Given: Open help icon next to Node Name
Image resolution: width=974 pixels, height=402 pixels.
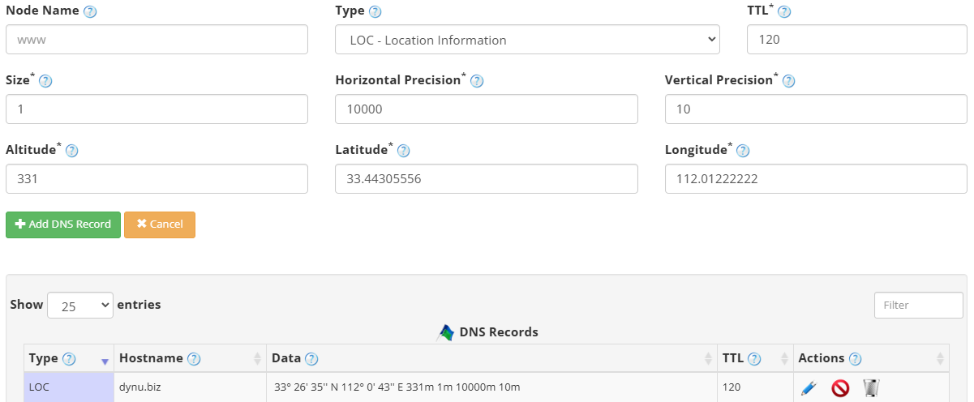Looking at the screenshot, I should [x=90, y=12].
